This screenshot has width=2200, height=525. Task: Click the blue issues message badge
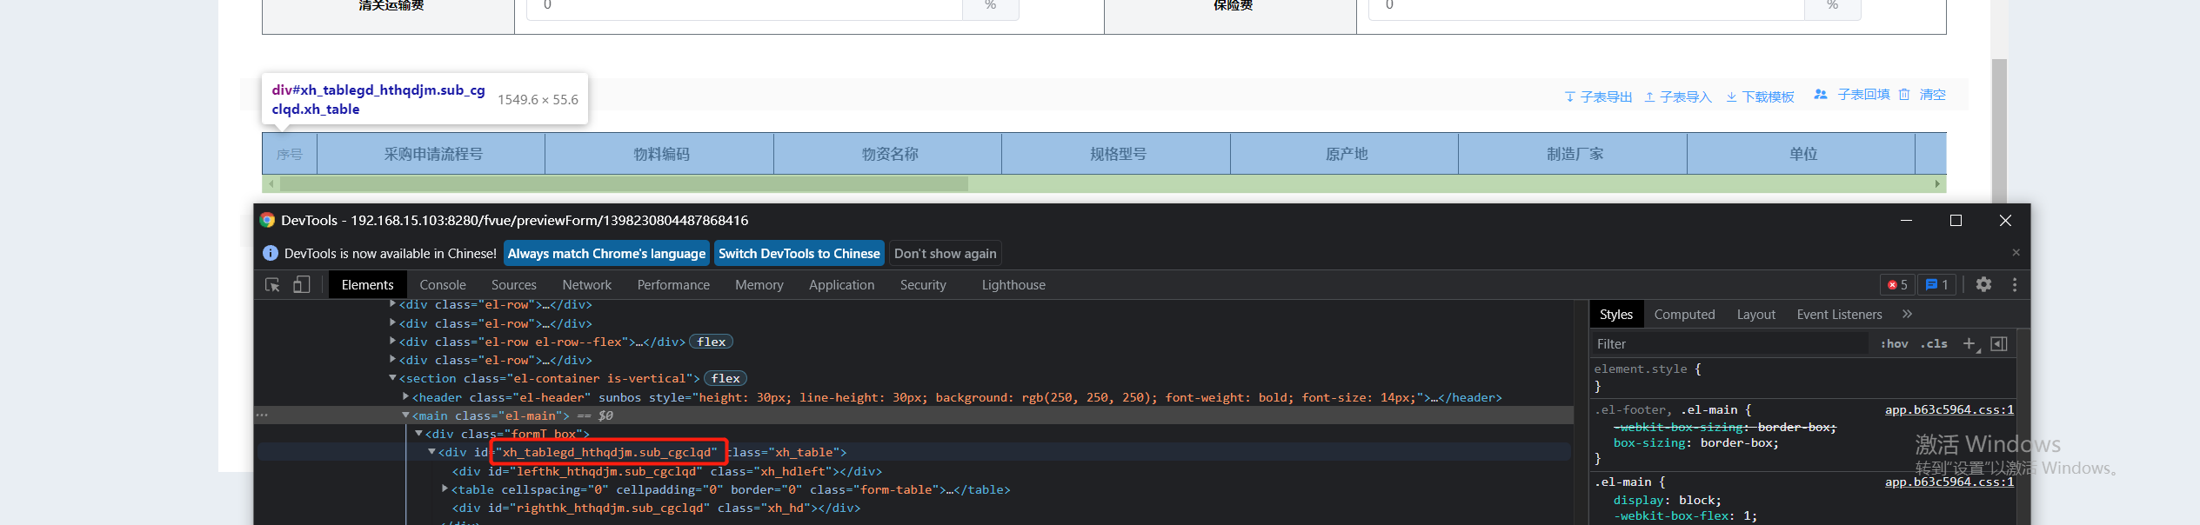pos(1936,285)
